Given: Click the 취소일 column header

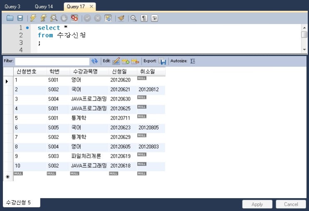Looking at the screenshot, I should click(x=151, y=71).
